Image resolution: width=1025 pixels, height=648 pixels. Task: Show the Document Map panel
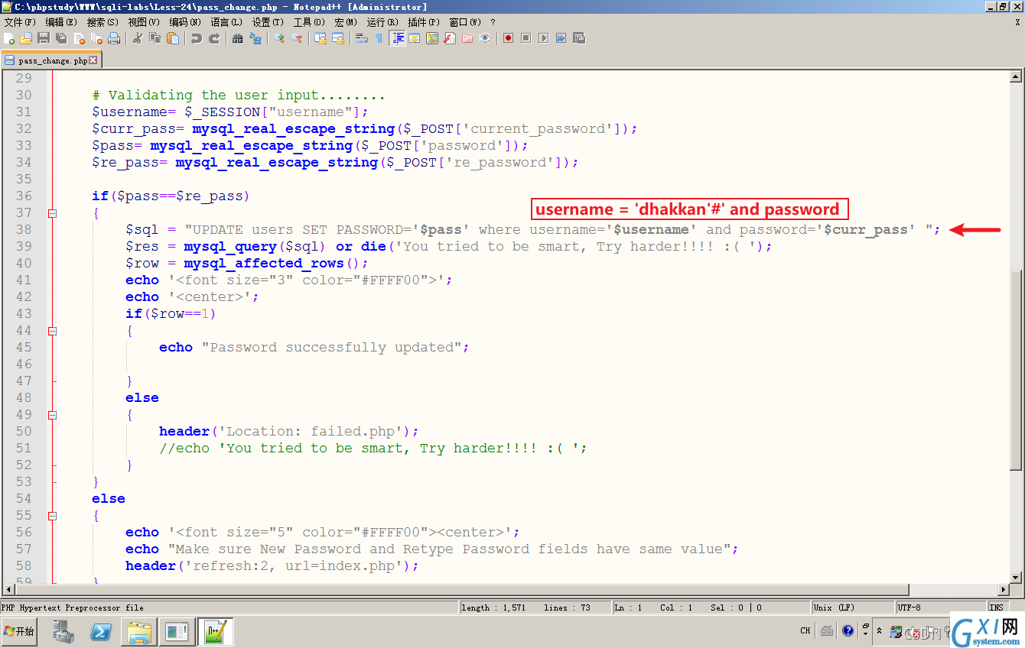[432, 38]
